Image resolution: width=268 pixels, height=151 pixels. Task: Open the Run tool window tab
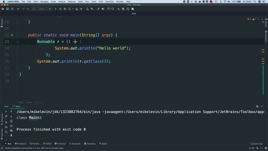point(8,143)
